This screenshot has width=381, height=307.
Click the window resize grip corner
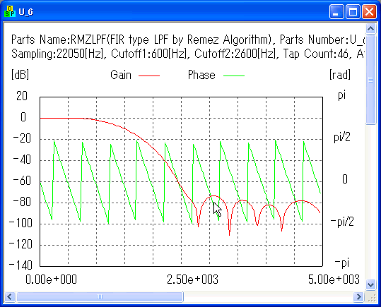[372, 298]
